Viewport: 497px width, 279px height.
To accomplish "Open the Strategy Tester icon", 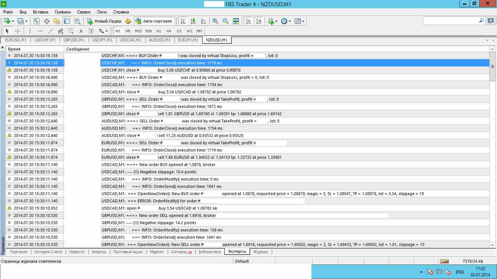I will [77, 21].
